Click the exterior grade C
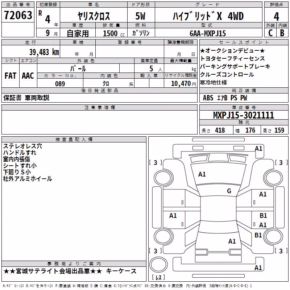 pos(270,33)
